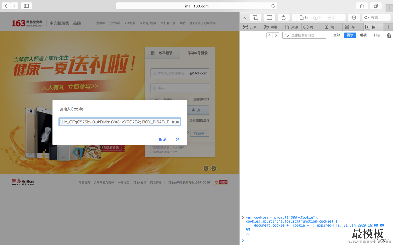
Task: Detach Web Inspector into separate window
Action: [x=255, y=17]
